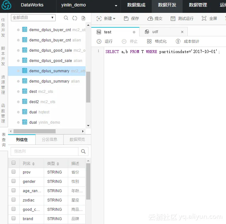This screenshot has width=226, height=224.
Task: Check the prov column checkbox
Action: click(x=14, y=172)
